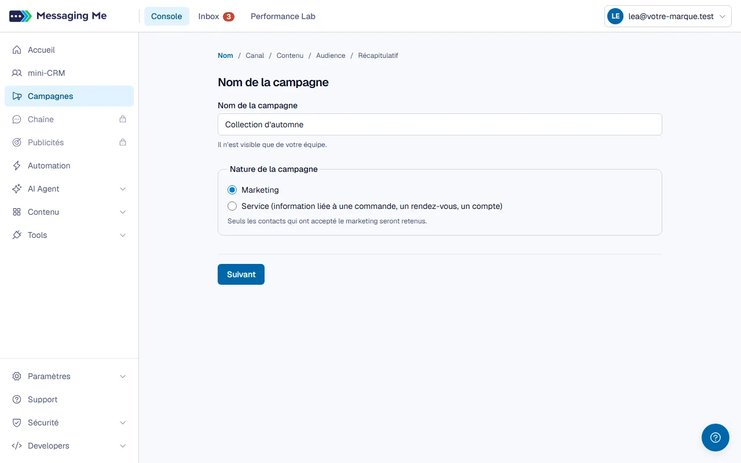Image resolution: width=741 pixels, height=463 pixels.
Task: Click the Campagnes megaphone icon
Action: pos(17,96)
